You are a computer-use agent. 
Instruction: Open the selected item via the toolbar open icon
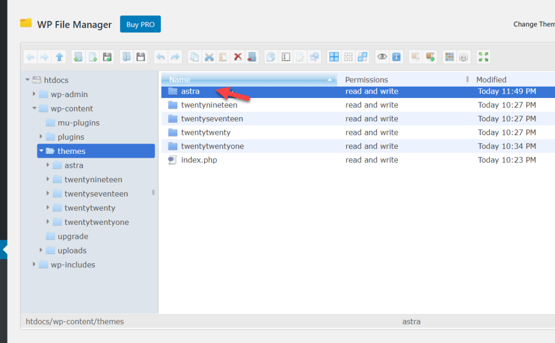point(126,57)
